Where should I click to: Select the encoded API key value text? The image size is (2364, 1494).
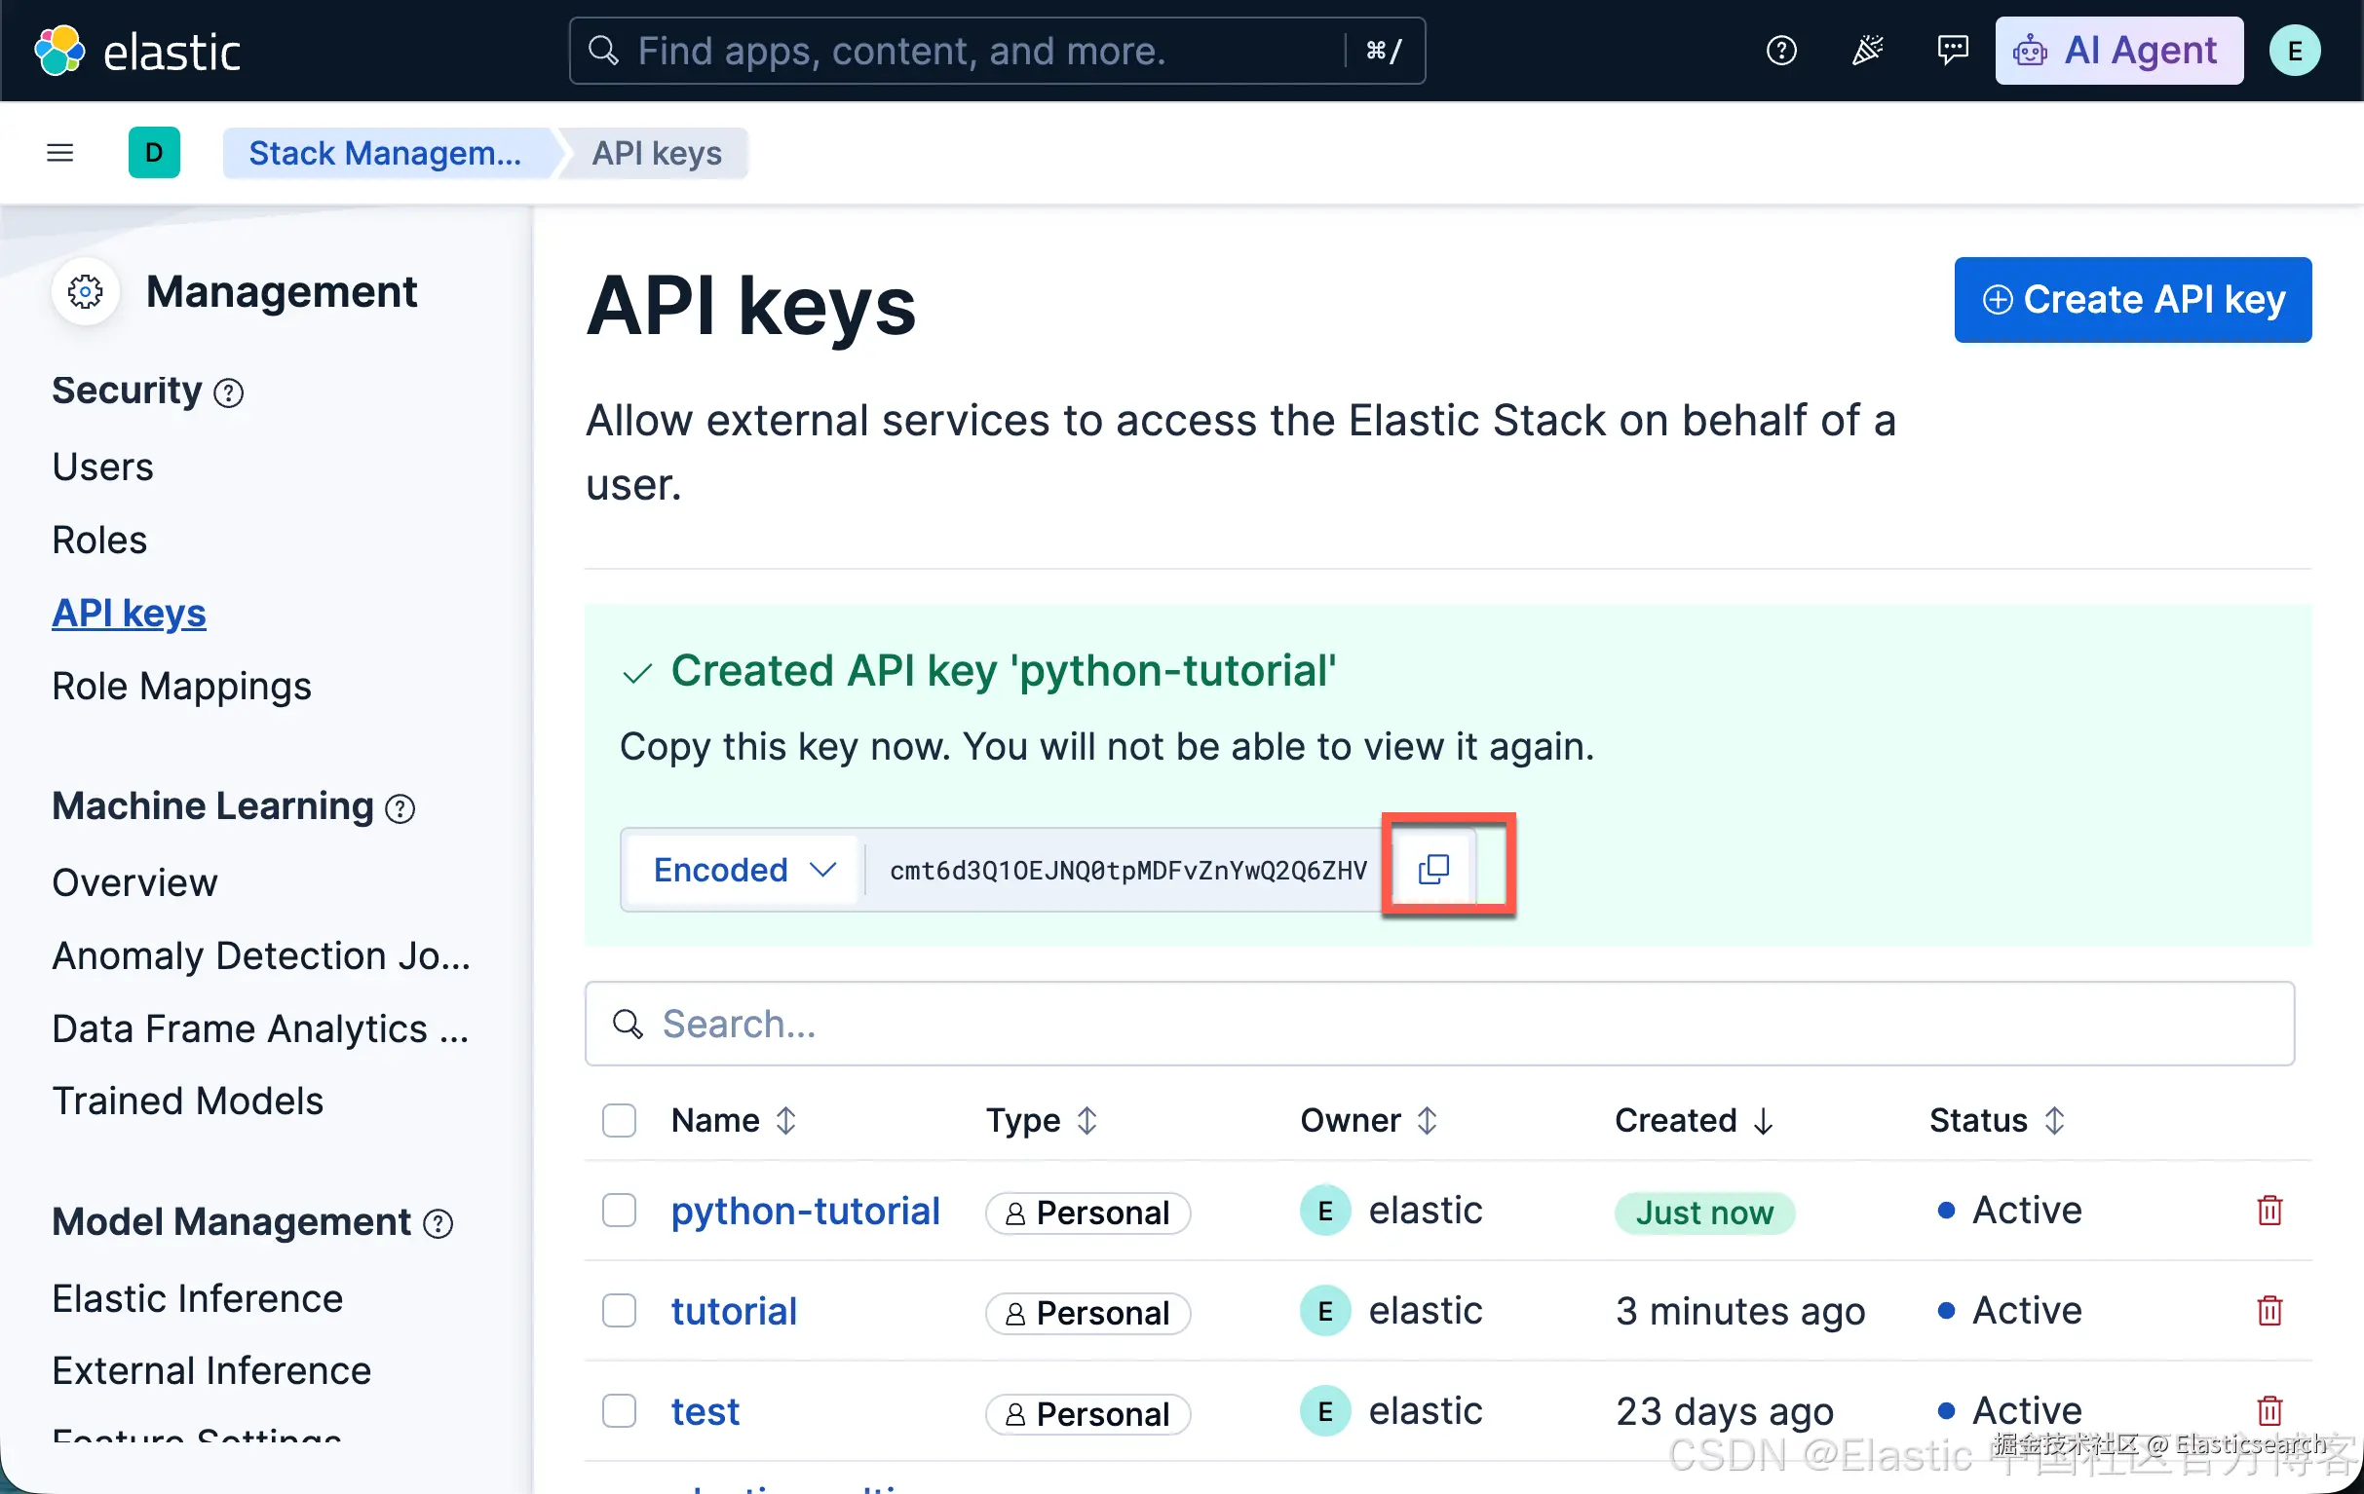[x=1127, y=870]
